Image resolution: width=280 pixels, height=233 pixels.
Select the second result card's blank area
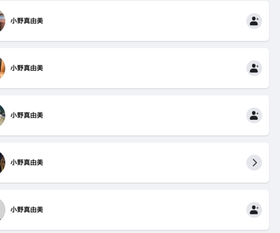coord(143,68)
